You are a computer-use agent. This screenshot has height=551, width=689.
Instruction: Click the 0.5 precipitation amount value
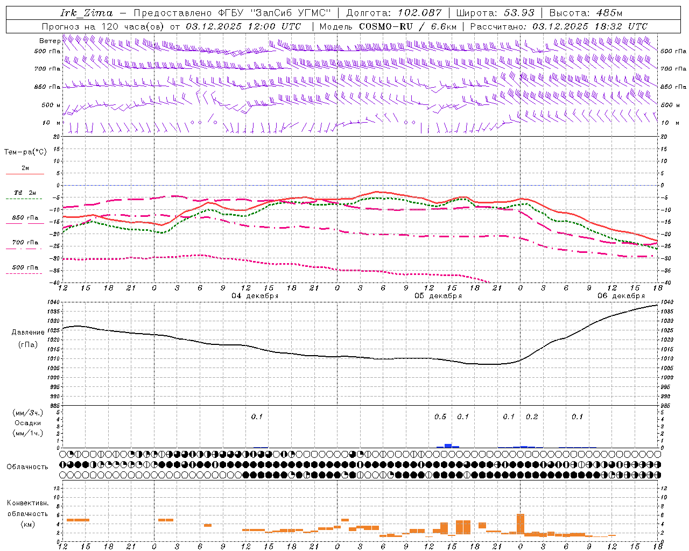point(440,416)
